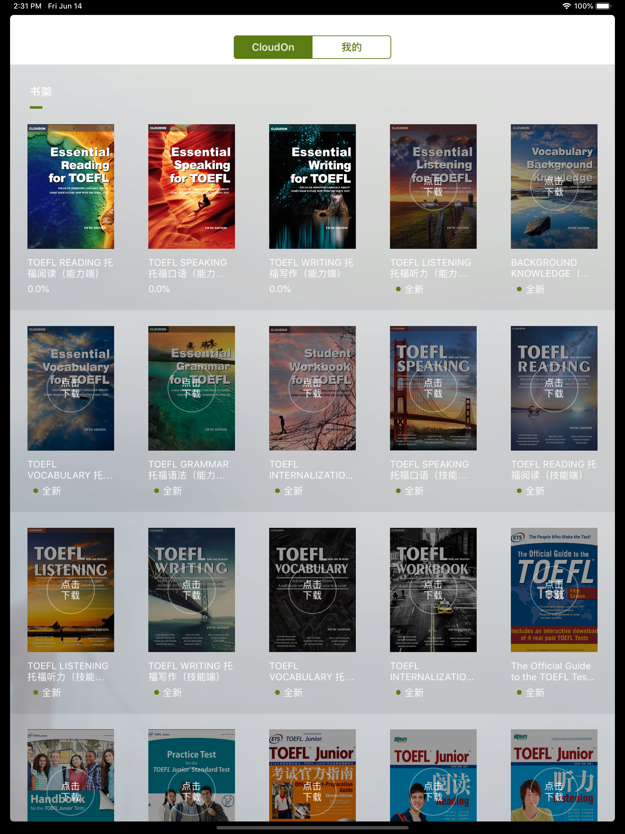This screenshot has height=834, width=625.
Task: Tap title 'TOEFL READING 托福阅读（能力端）'
Action: (x=70, y=268)
